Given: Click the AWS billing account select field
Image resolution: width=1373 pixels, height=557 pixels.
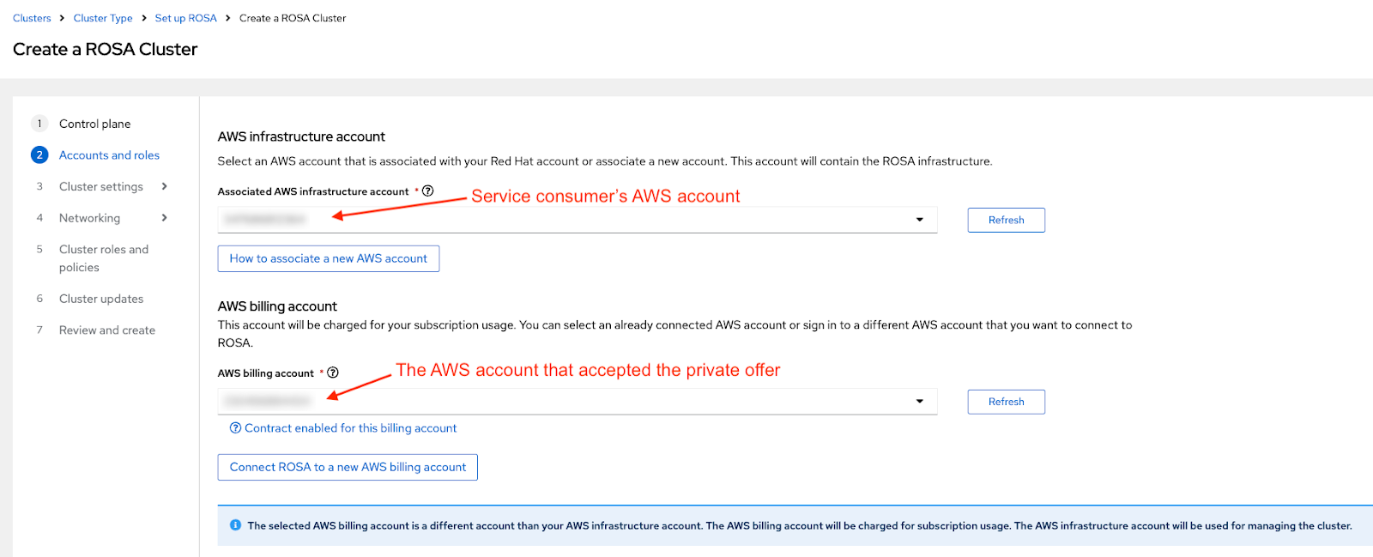Looking at the screenshot, I should [x=566, y=402].
